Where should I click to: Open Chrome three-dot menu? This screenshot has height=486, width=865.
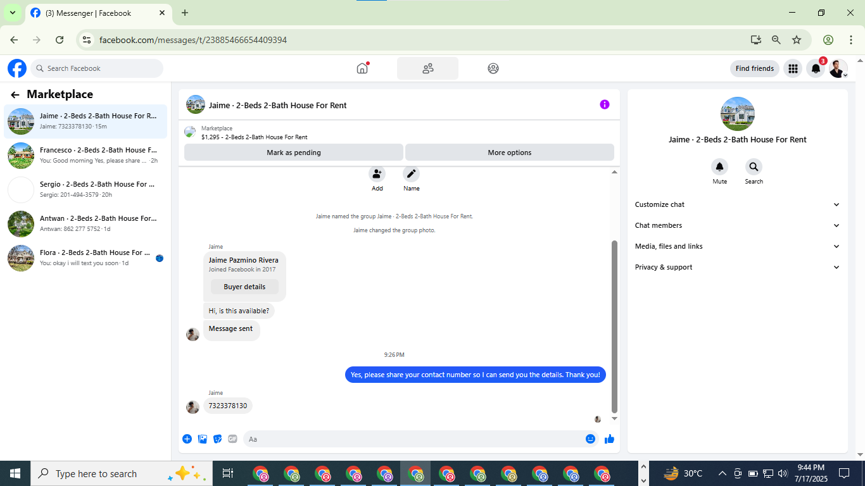[850, 40]
